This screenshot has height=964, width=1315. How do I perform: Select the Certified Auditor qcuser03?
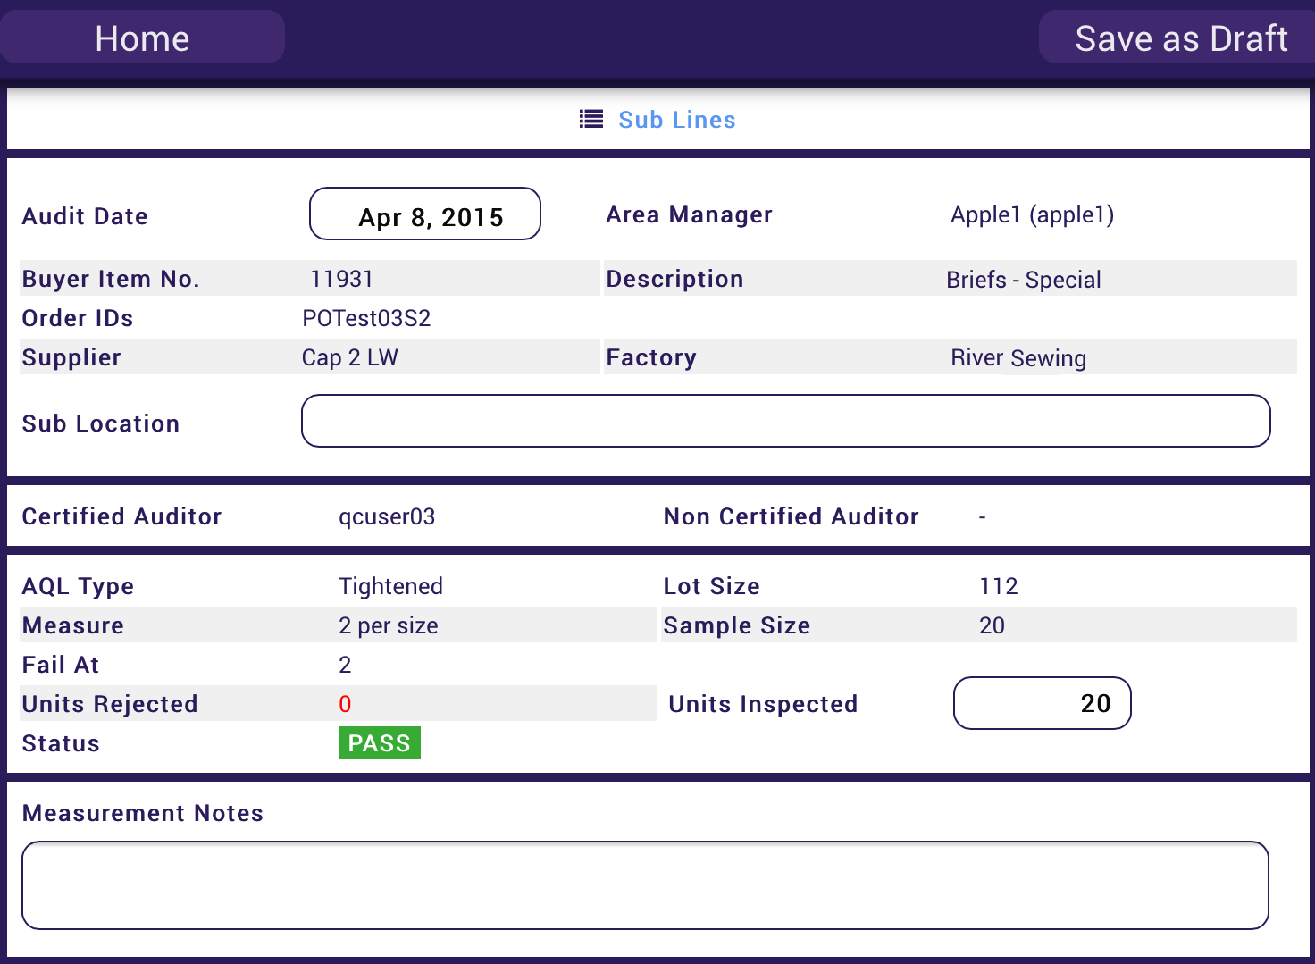coord(387,516)
